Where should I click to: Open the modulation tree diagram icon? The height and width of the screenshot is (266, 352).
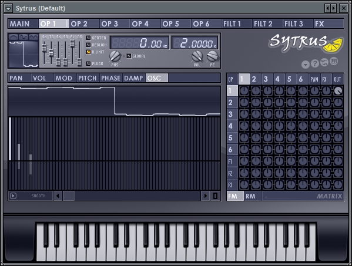(324, 62)
